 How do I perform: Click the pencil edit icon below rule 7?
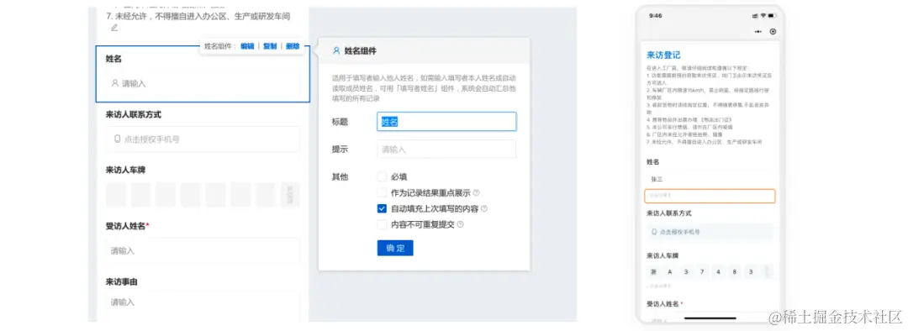coord(114,28)
